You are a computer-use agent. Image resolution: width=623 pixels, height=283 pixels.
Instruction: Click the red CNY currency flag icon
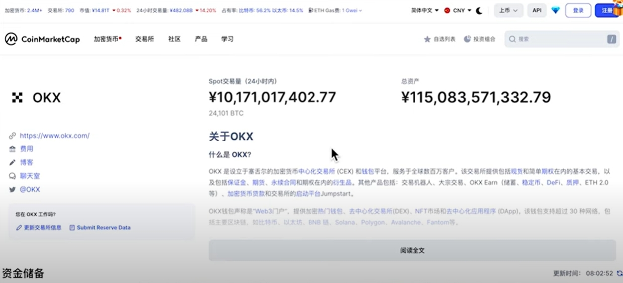447,10
